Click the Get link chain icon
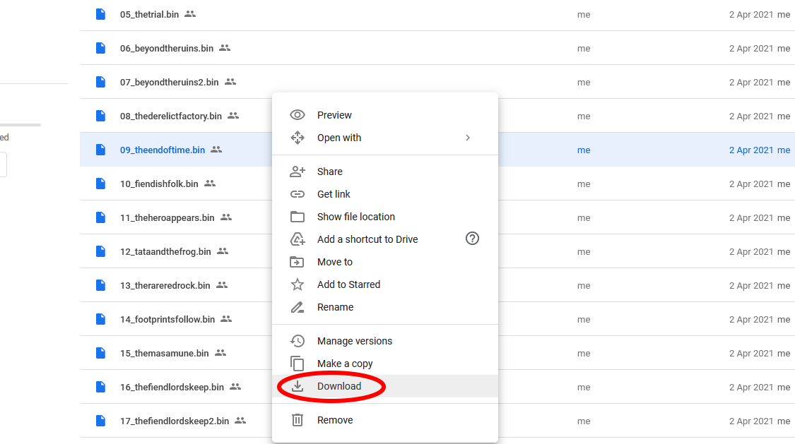 point(298,194)
